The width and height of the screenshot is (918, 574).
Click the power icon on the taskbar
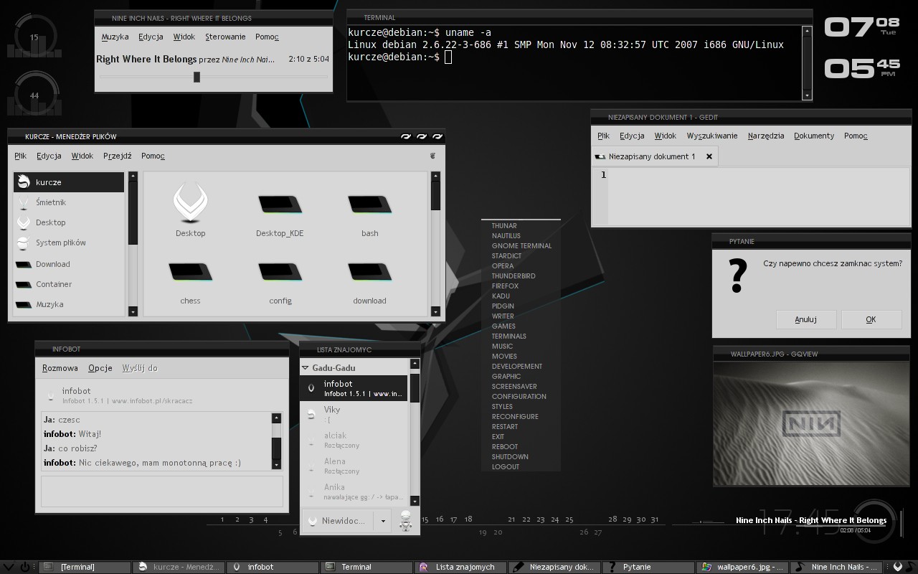pos(26,567)
